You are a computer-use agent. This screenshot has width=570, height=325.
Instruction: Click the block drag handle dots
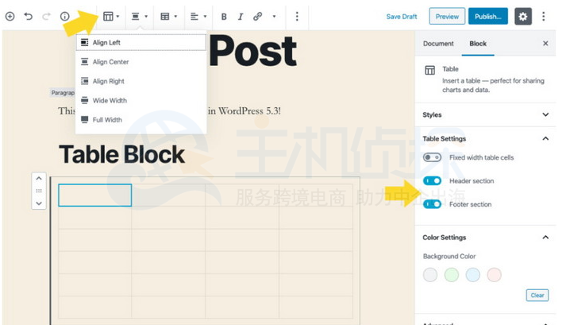[39, 191]
